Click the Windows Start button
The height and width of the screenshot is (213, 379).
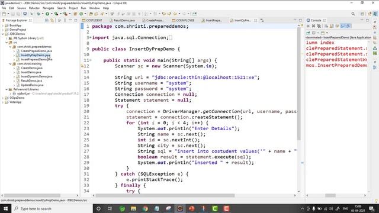[5, 208]
